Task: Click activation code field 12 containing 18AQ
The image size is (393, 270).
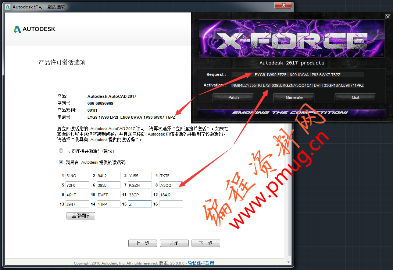Action: point(171,195)
